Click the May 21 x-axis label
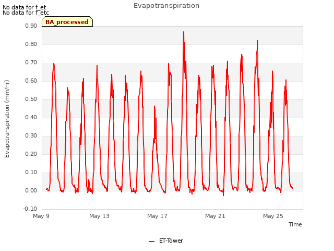Image resolution: width=334 pixels, height=251 pixels. point(215,216)
